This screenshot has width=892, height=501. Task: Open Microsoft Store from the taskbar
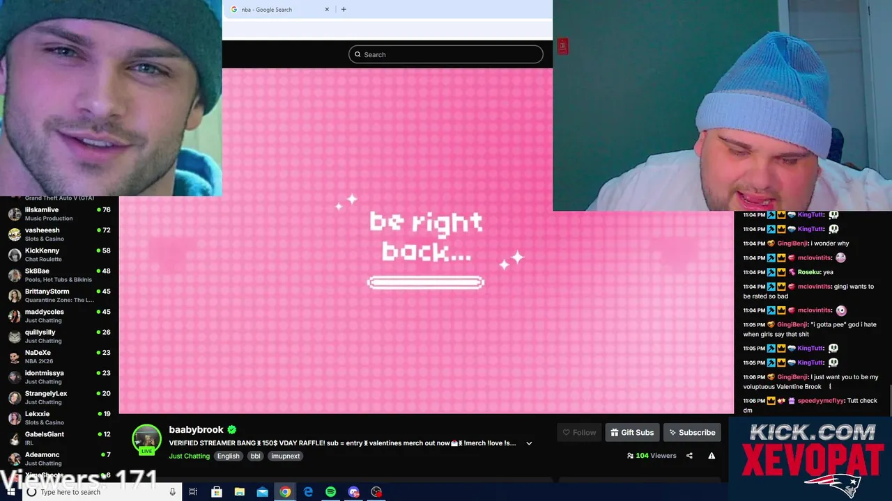pos(217,492)
